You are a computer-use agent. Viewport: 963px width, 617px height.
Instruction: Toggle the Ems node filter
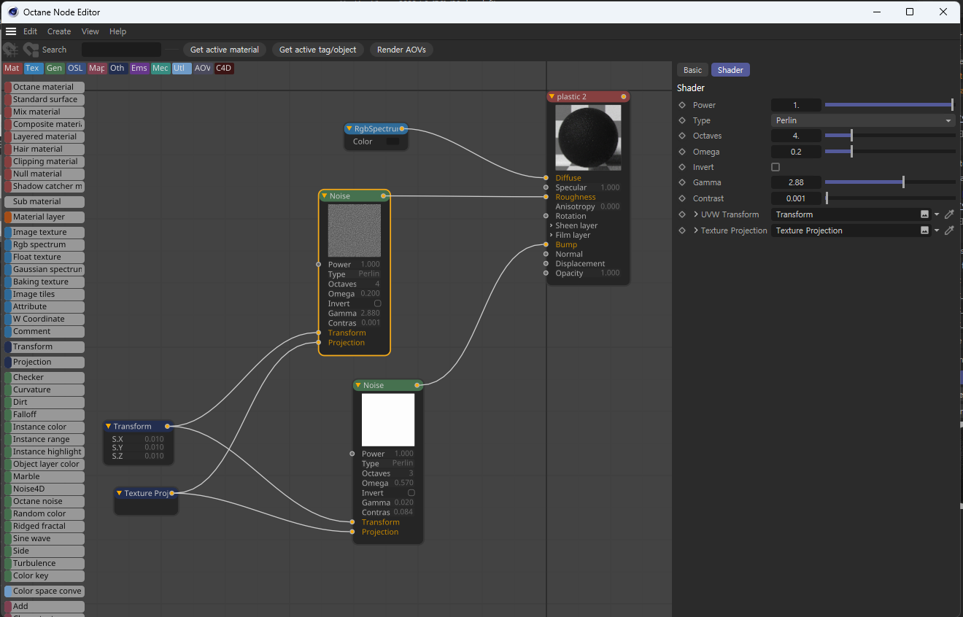(x=139, y=68)
